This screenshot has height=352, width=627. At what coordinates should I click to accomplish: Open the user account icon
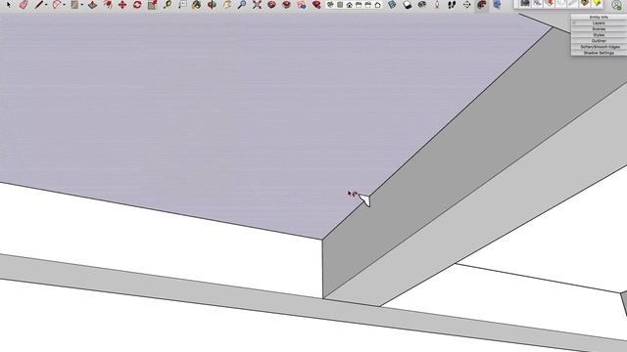[617, 5]
